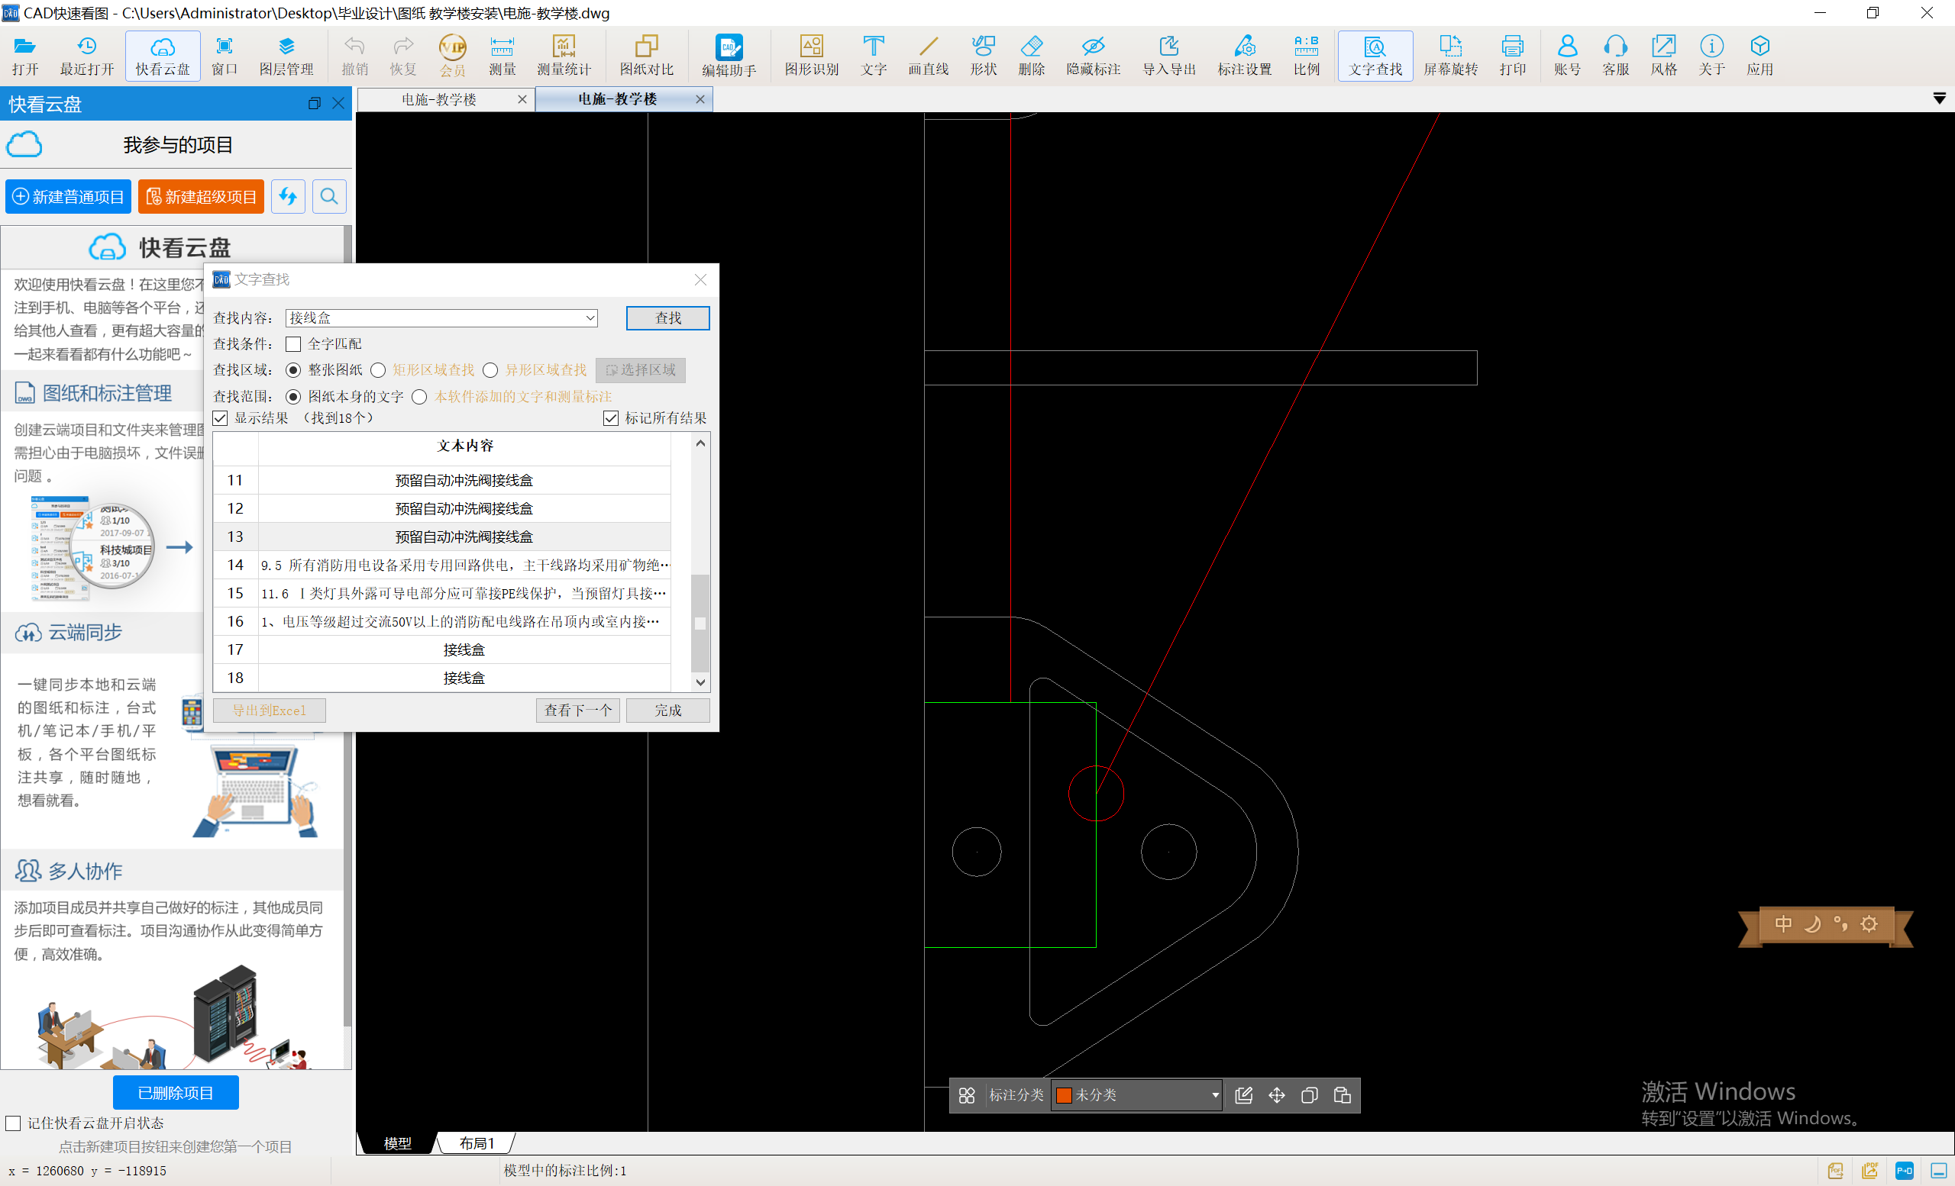
Task: Select the 测量 measure tool
Action: tap(502, 56)
